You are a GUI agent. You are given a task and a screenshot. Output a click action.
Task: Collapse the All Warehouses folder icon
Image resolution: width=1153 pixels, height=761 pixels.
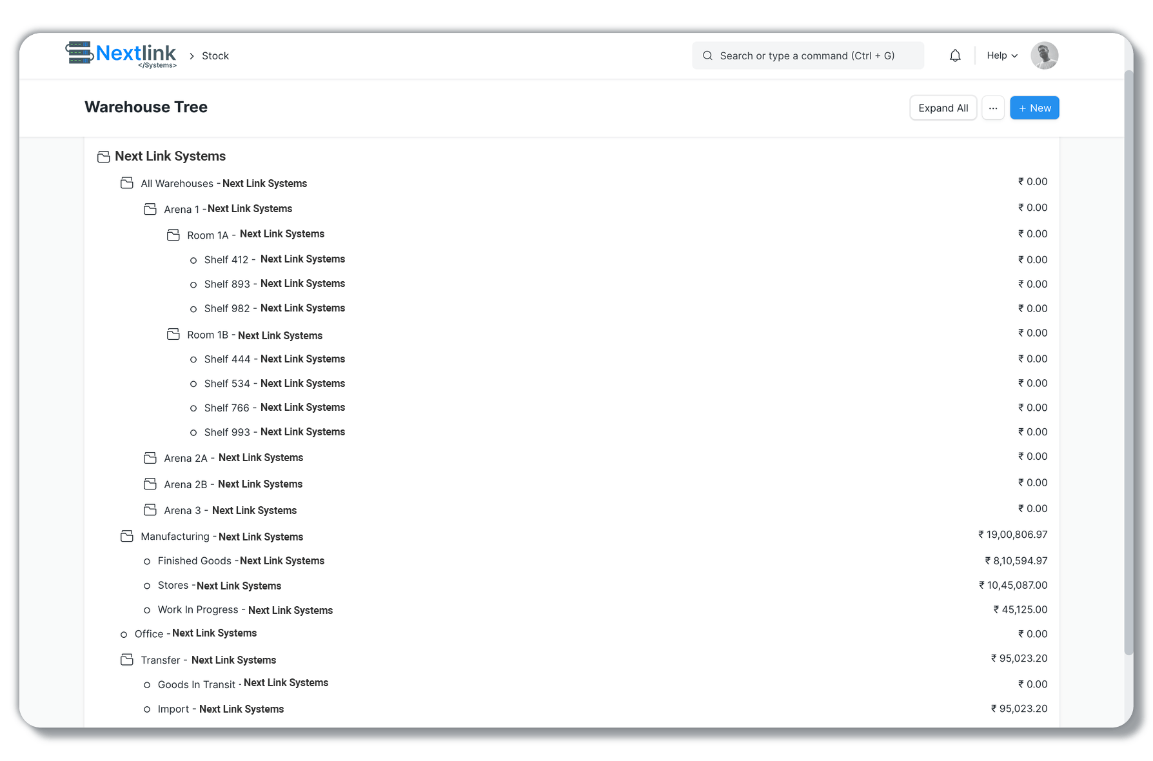(x=127, y=183)
